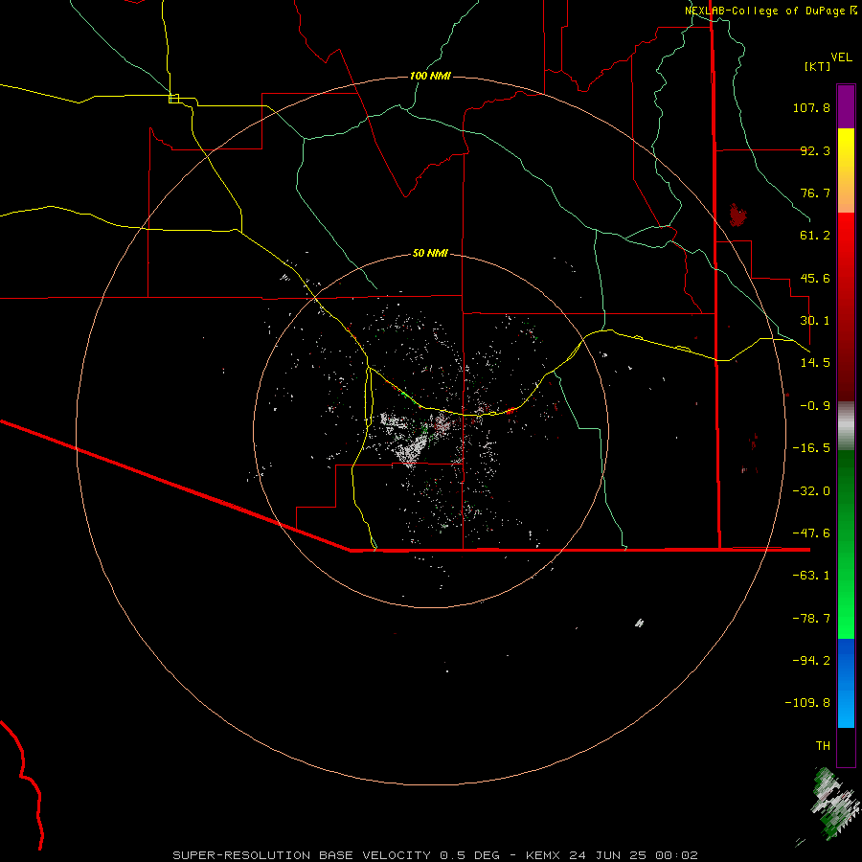Select the 107.8 scale value
Screen dimensions: 862x862
pyautogui.click(x=811, y=107)
